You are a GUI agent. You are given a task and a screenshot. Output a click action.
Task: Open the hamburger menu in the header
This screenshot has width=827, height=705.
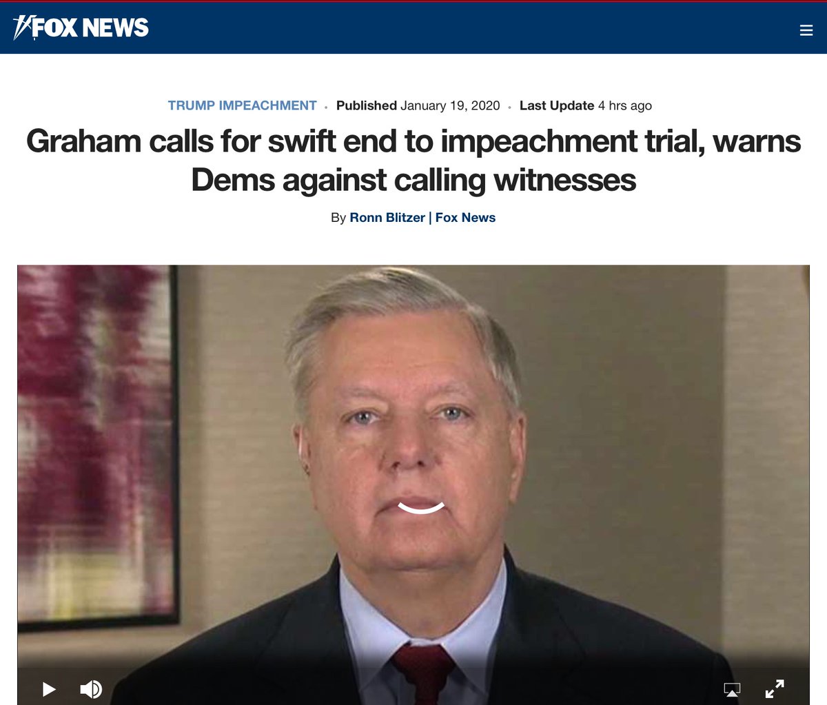click(x=806, y=30)
